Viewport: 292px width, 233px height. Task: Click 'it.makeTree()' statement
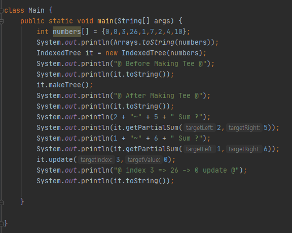pyautogui.click(x=62, y=85)
